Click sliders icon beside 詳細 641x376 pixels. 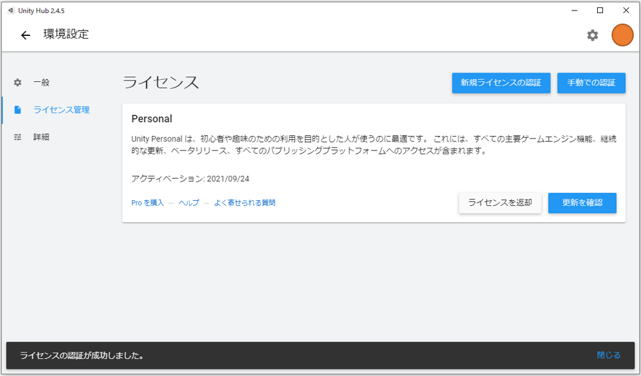[x=18, y=137]
